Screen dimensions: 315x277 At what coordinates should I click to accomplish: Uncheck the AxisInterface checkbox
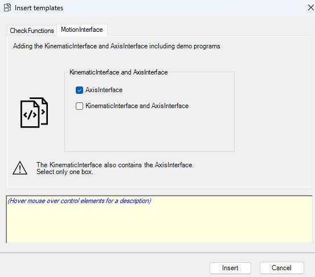coord(79,90)
